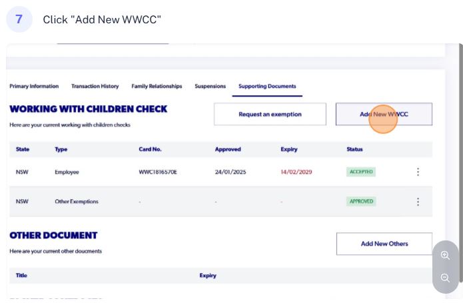Screen dimensions: 463x303
Task: Click the APPROVED status badge
Action: click(361, 201)
